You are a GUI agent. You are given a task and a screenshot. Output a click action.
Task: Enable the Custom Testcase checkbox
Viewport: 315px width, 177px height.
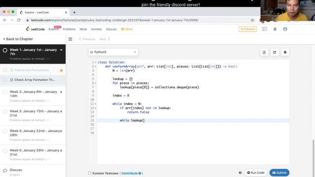pyautogui.click(x=90, y=173)
